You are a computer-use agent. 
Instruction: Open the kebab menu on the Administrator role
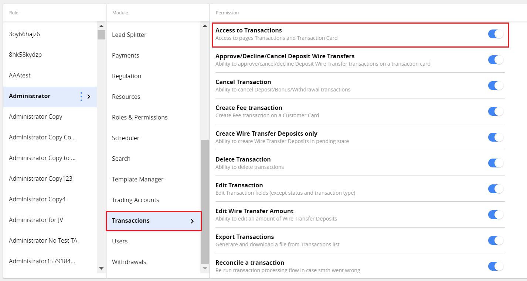[x=81, y=97]
